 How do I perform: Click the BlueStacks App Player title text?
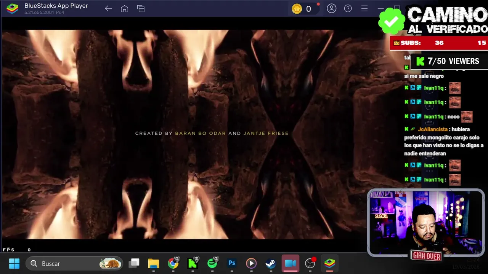pos(56,6)
